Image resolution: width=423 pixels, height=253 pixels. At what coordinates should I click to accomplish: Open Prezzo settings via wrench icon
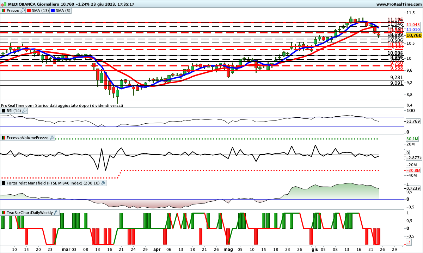(x=23, y=11)
